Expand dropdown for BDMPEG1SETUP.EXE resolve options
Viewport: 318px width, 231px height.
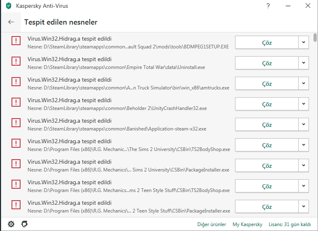point(304,42)
